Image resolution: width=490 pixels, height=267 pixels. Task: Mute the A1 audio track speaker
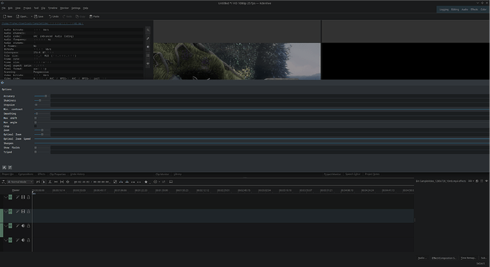(x=23, y=226)
